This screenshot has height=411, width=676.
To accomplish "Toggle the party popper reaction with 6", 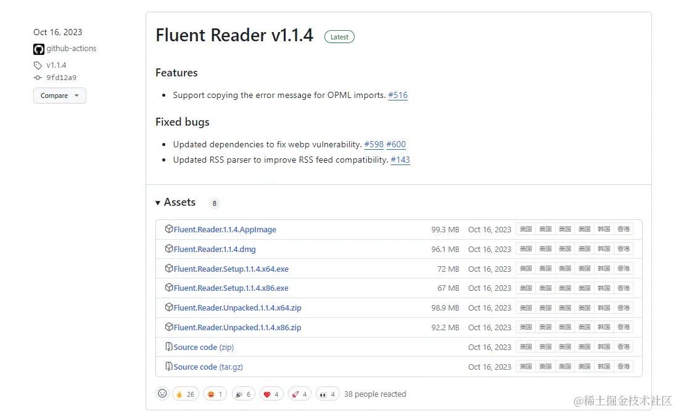I will (x=244, y=394).
